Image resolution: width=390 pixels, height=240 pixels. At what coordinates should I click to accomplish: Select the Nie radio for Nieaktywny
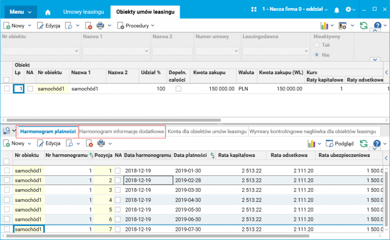317,55
